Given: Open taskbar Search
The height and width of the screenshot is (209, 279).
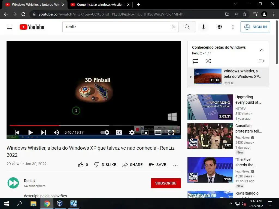Looking at the screenshot, I should click(19, 204).
